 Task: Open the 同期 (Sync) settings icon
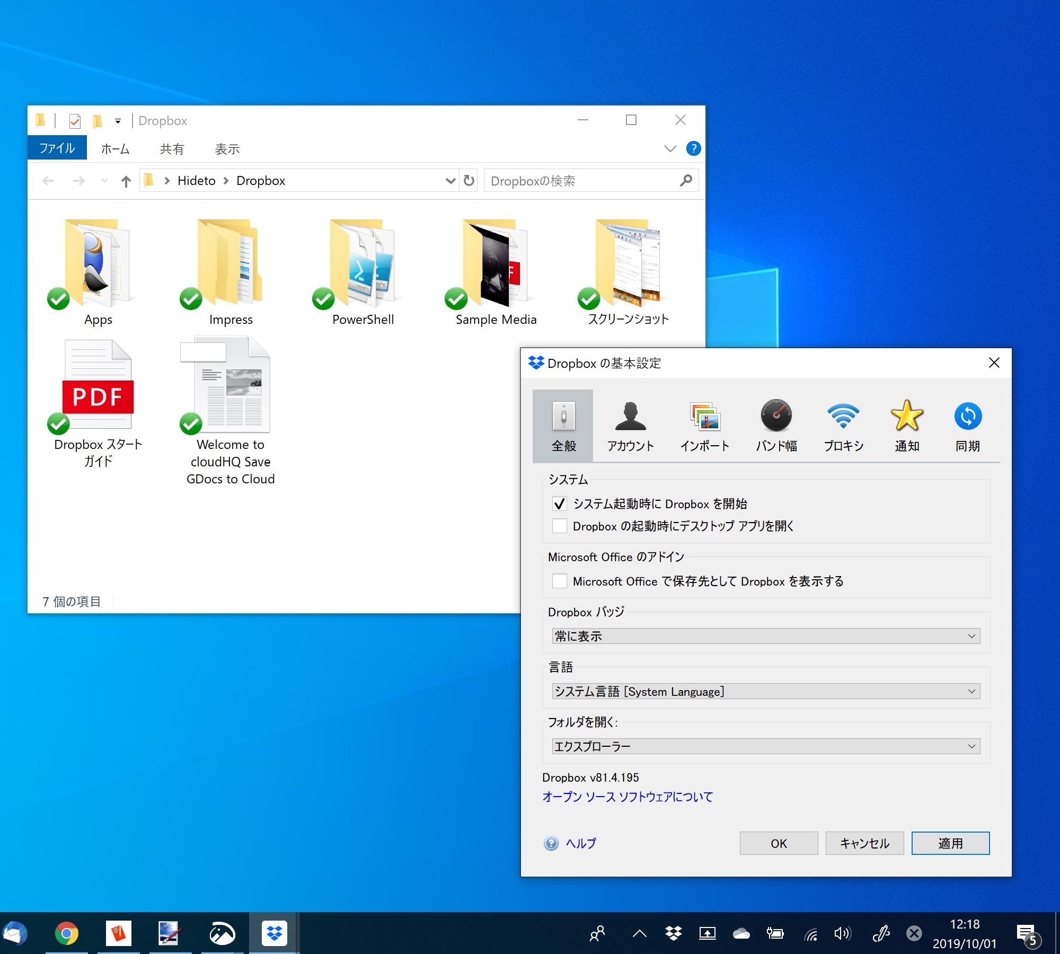tap(968, 417)
